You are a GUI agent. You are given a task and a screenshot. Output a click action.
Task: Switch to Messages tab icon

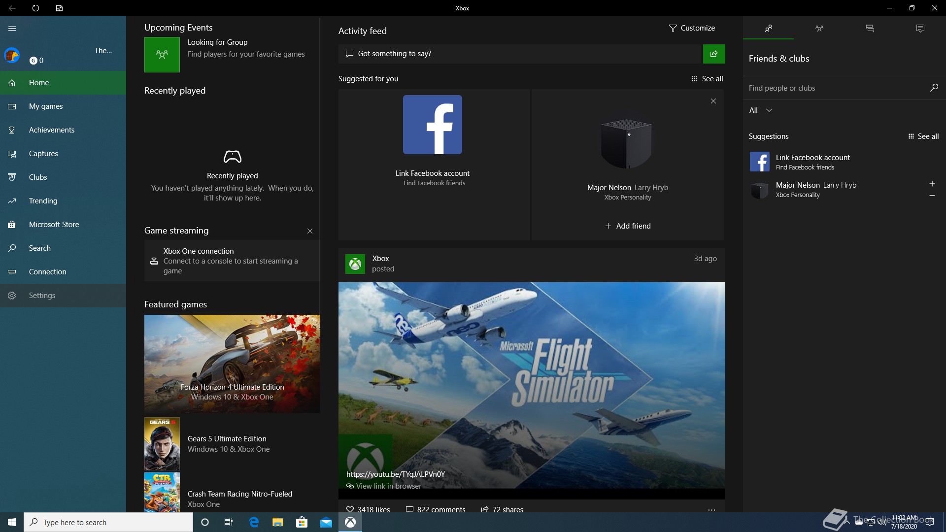pyautogui.click(x=870, y=29)
